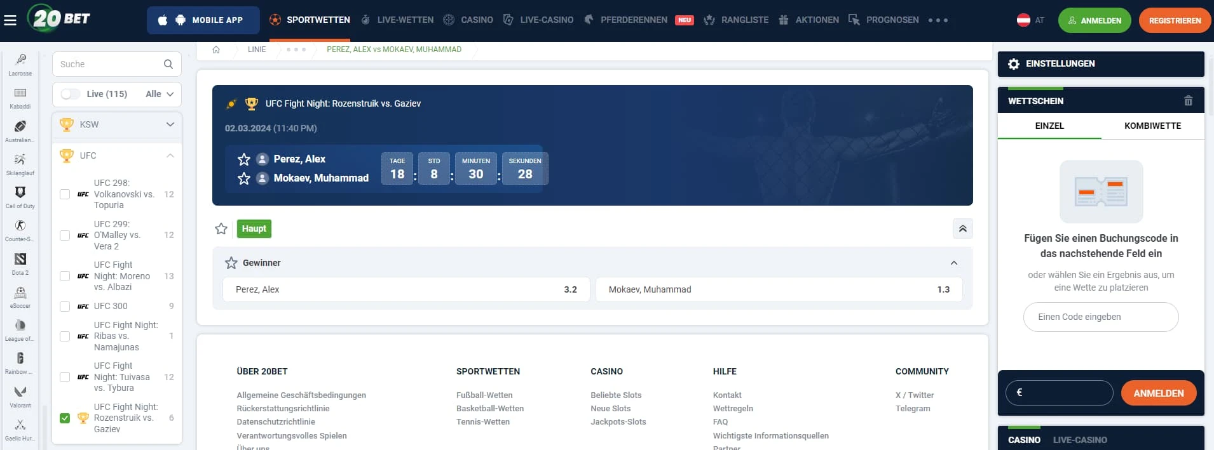Bet on Perez, Alex at 3.2
This screenshot has height=450, width=1214.
click(x=406, y=289)
